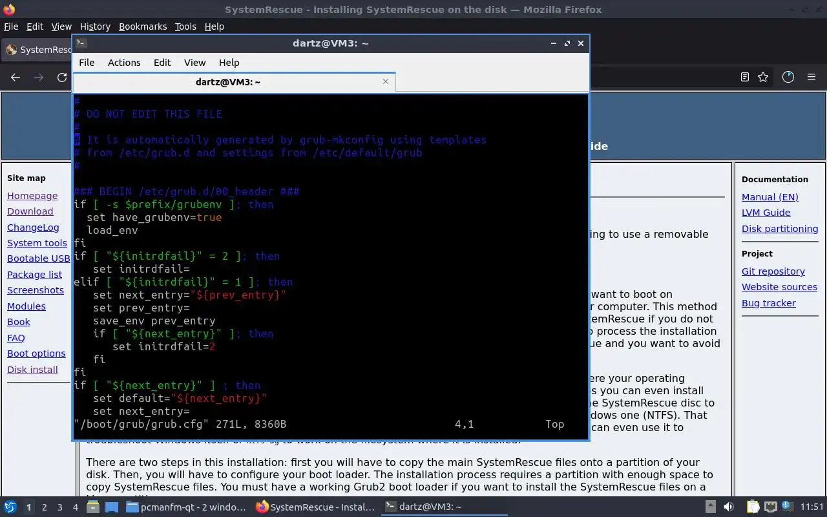Open terminal Edit menu
Screen dimensions: 827x517
162,63
